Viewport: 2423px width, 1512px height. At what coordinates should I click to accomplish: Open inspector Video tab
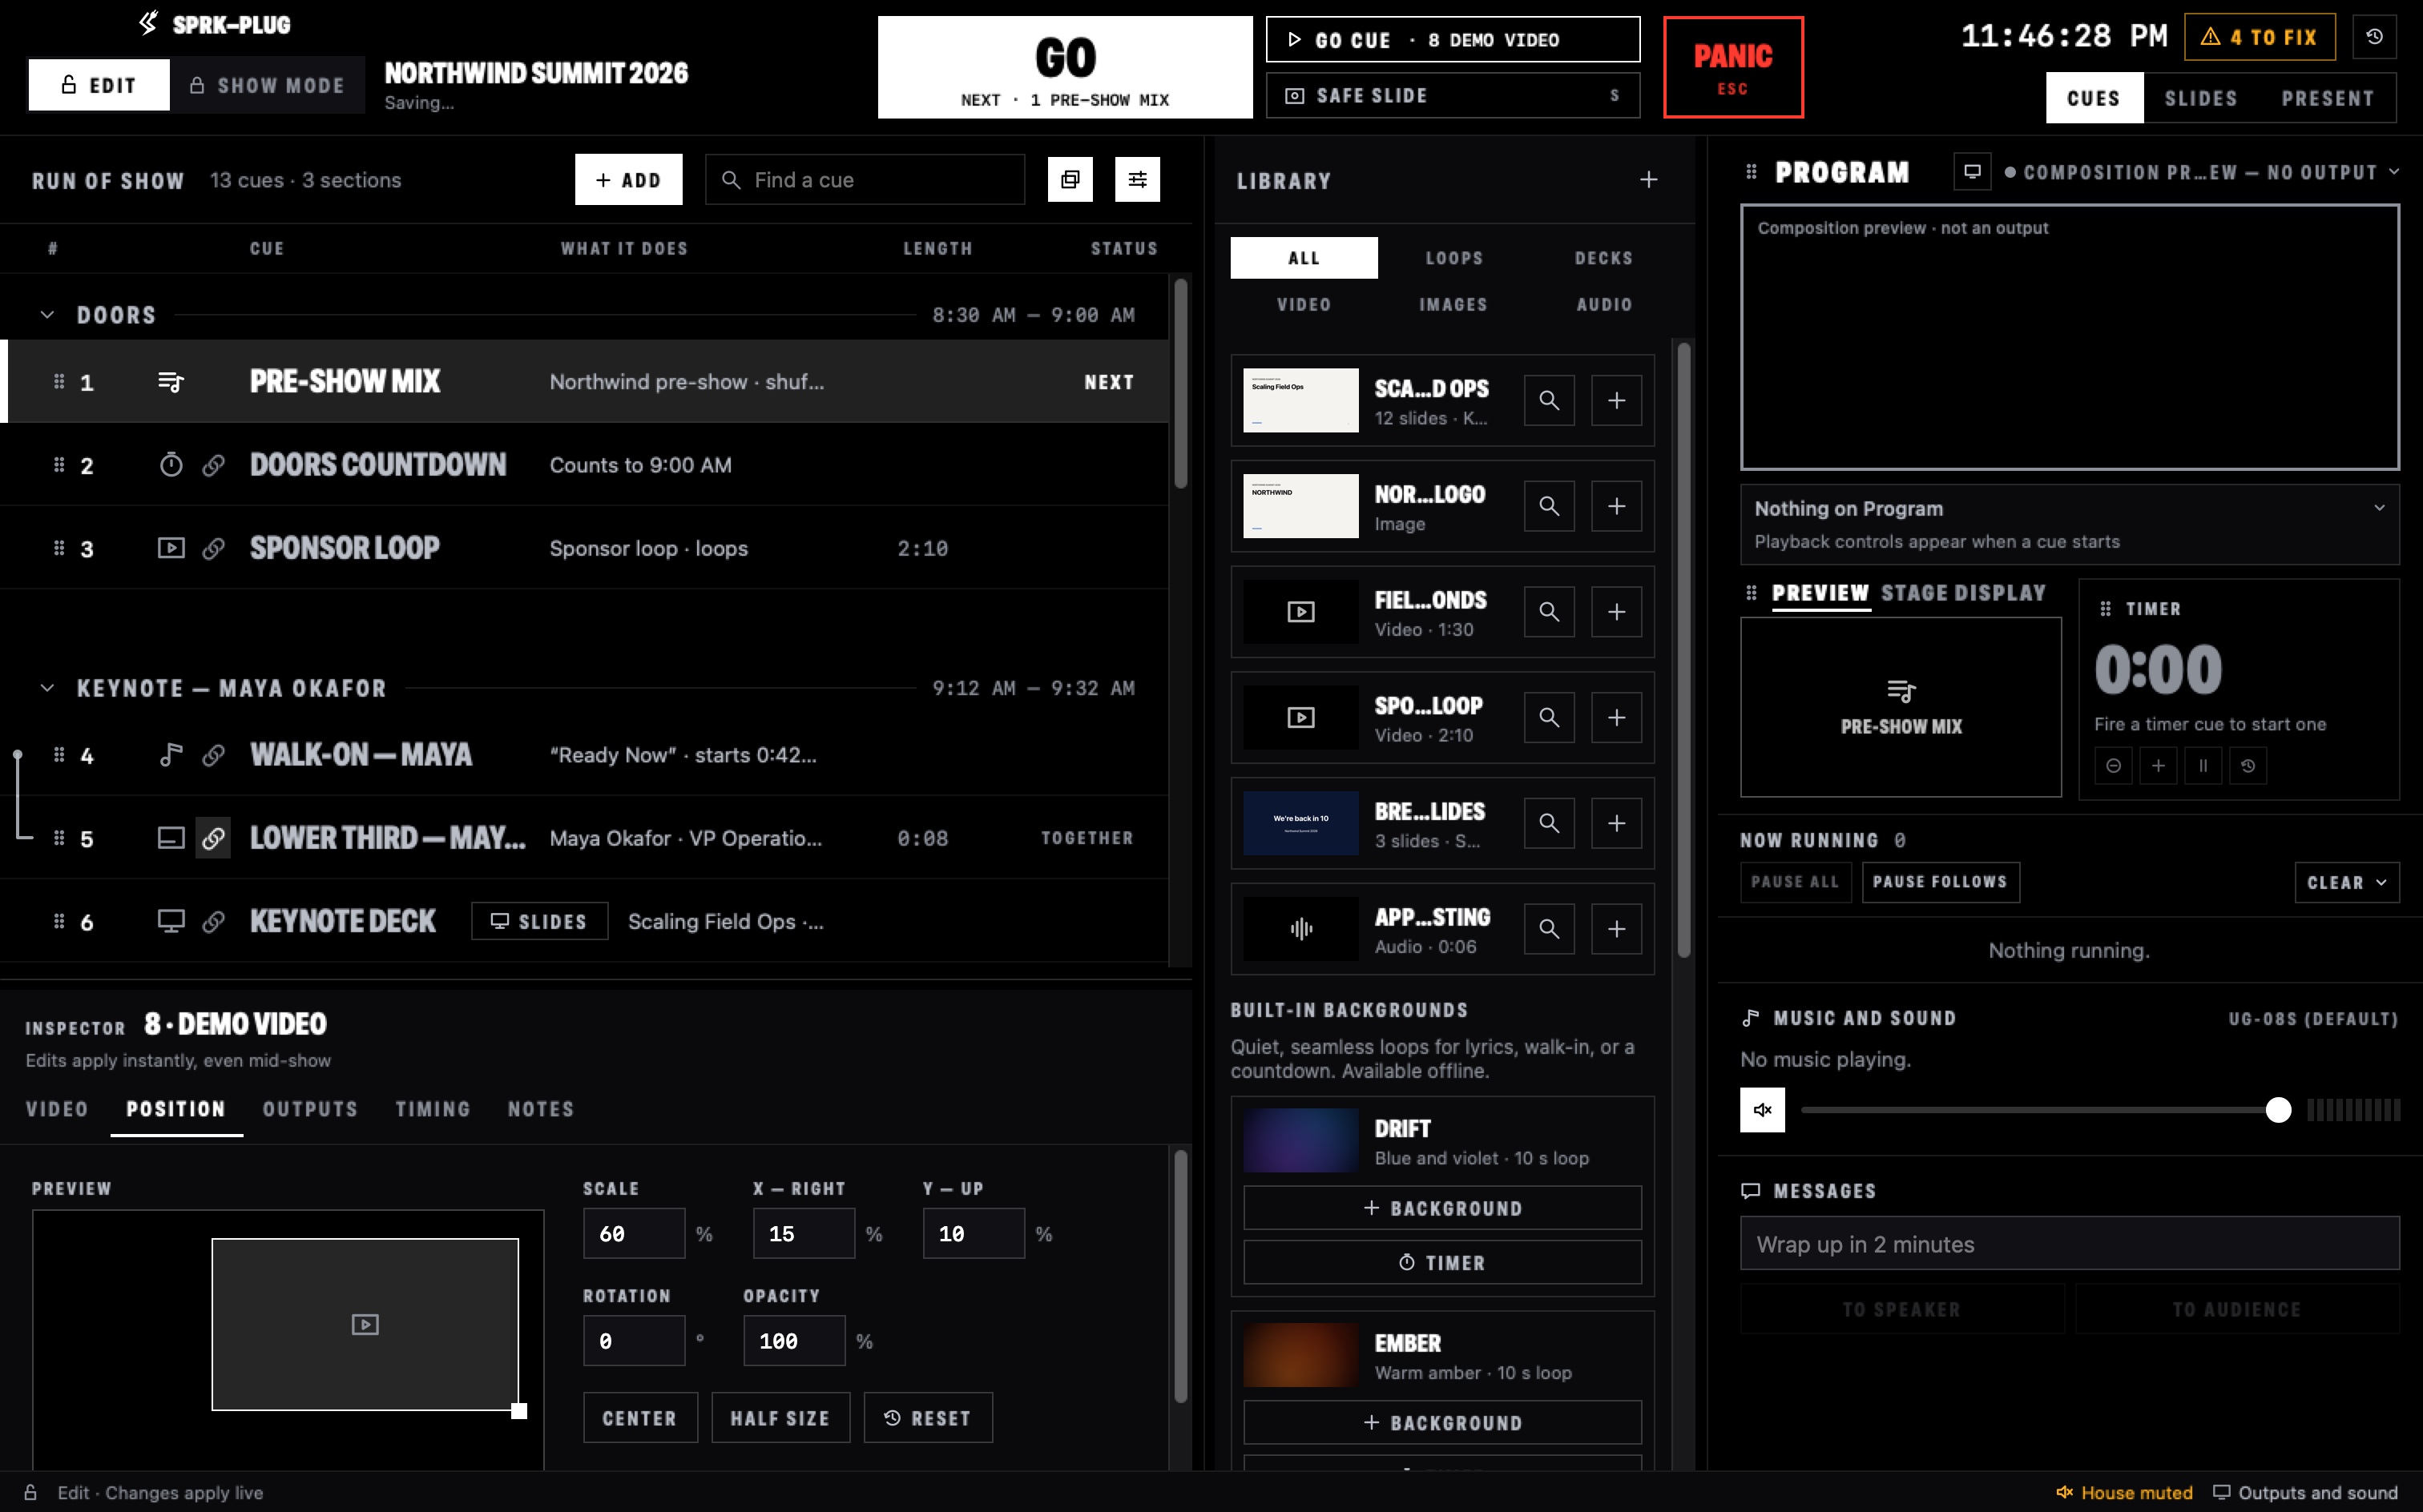point(57,1109)
